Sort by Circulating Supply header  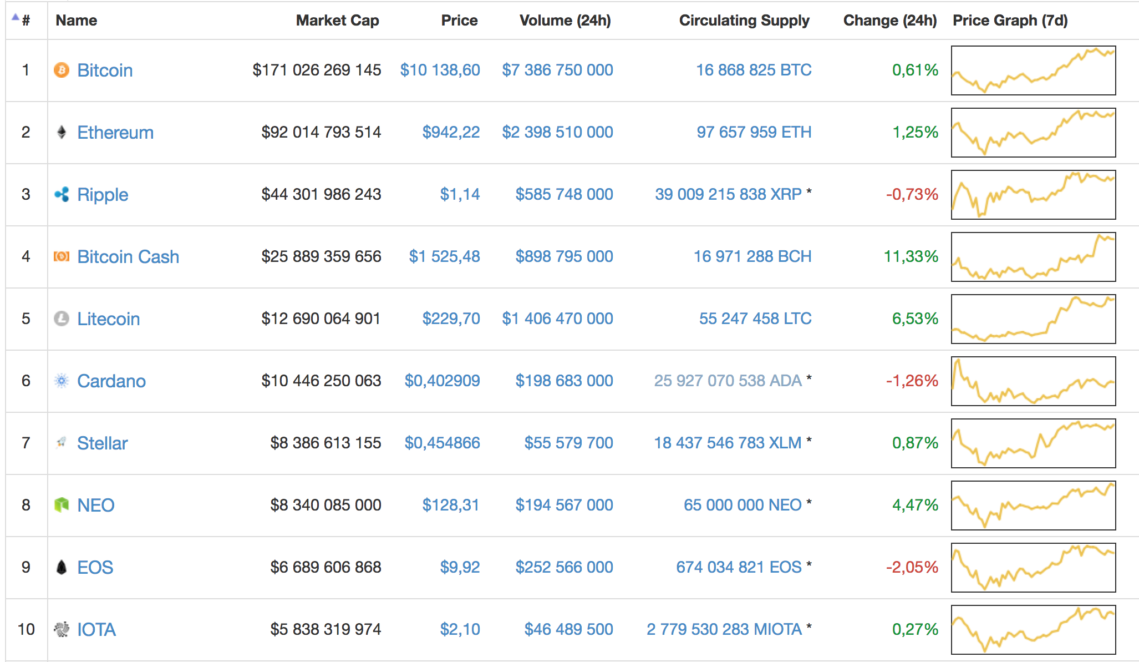[x=744, y=21]
